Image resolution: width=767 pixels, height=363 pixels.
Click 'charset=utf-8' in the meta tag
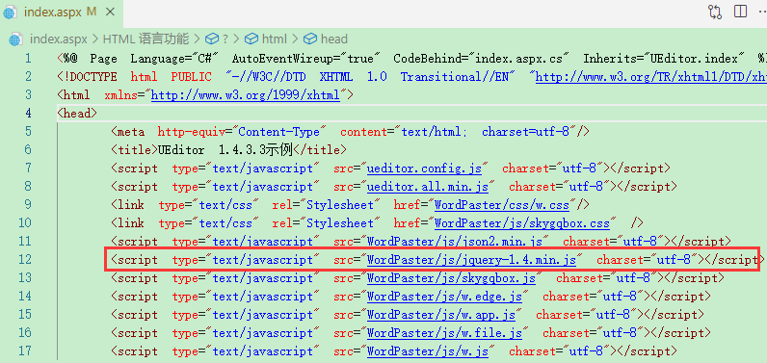pyautogui.click(x=525, y=132)
